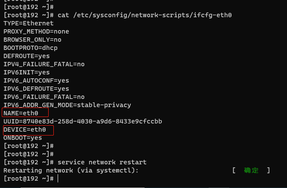Click the IPV6_DEFROUTE=yes line
The image size is (287, 188).
point(36,89)
